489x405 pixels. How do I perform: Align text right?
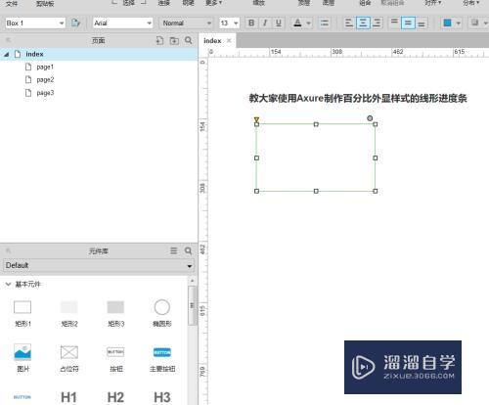click(x=377, y=22)
